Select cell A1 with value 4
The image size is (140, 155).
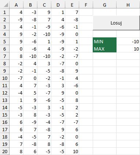tap(16, 12)
